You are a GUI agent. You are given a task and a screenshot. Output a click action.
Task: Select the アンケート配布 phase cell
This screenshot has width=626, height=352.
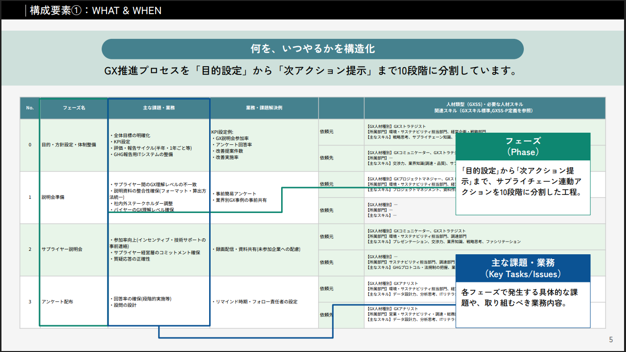[58, 302]
